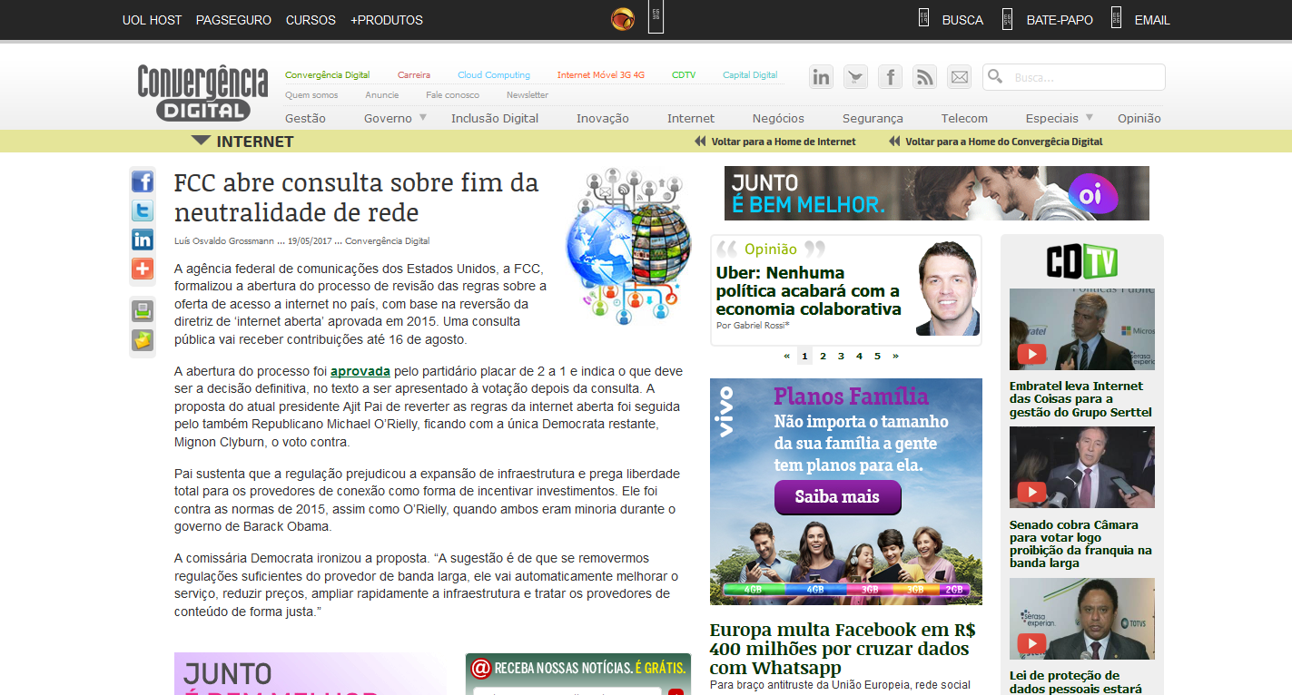The width and height of the screenshot is (1292, 695).
Task: Open the Uber opinion article headline
Action: coord(808,291)
